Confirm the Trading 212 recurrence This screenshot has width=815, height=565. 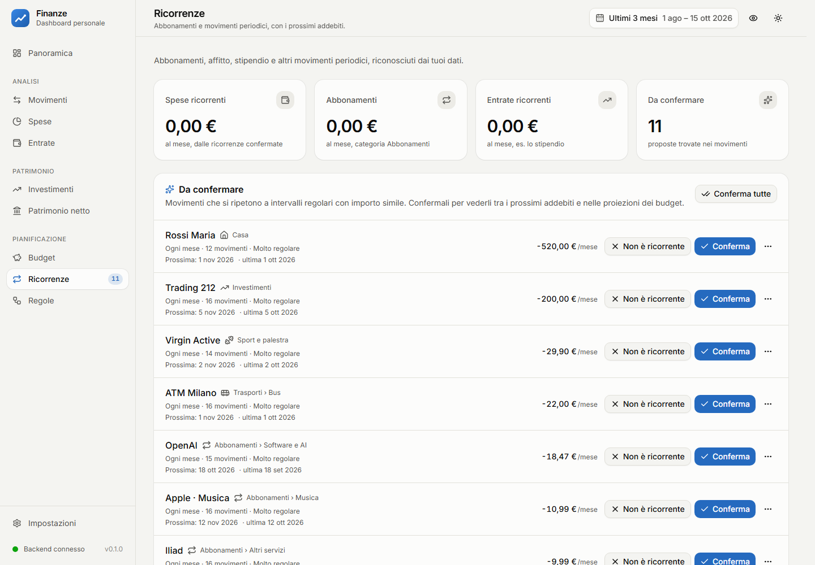[x=725, y=299]
